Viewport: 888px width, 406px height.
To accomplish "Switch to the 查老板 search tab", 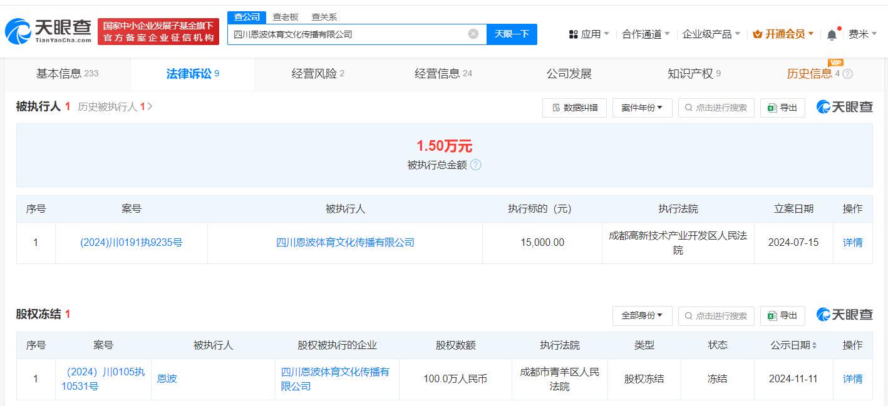I will [x=286, y=17].
